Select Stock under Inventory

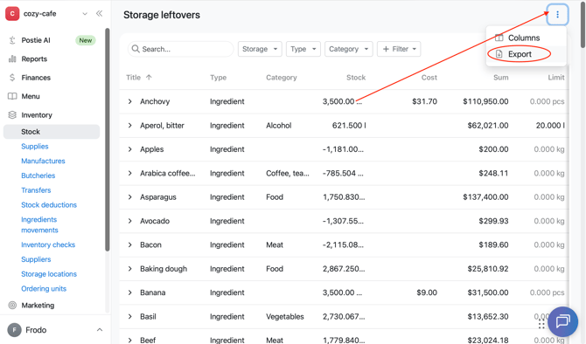(52, 132)
